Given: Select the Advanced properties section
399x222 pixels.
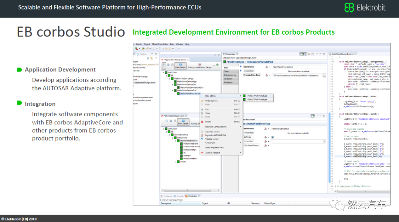Looking at the screenshot, I should (231, 82).
